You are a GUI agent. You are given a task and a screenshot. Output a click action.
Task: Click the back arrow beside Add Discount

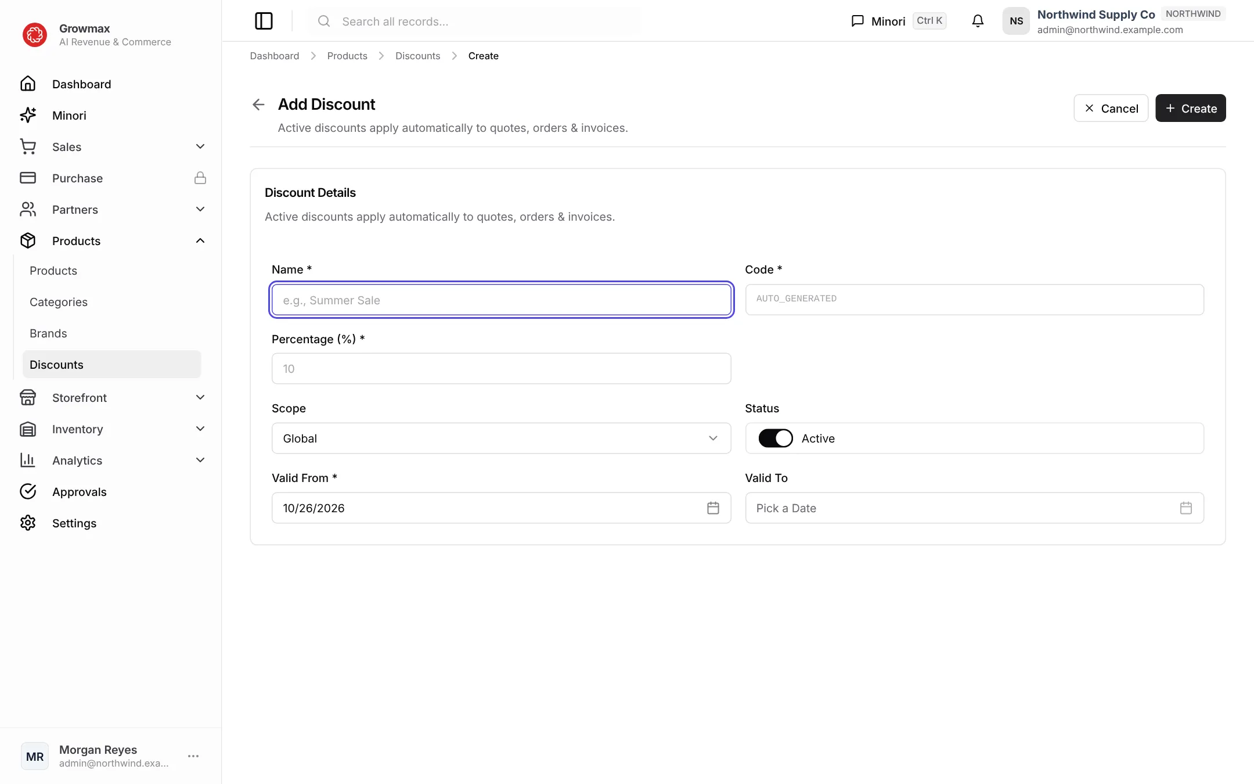pos(258,105)
